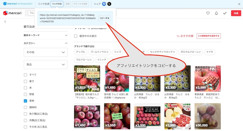Filter by brand ナイキ
Screen dimensions: 243x131
[x=210, y=52]
